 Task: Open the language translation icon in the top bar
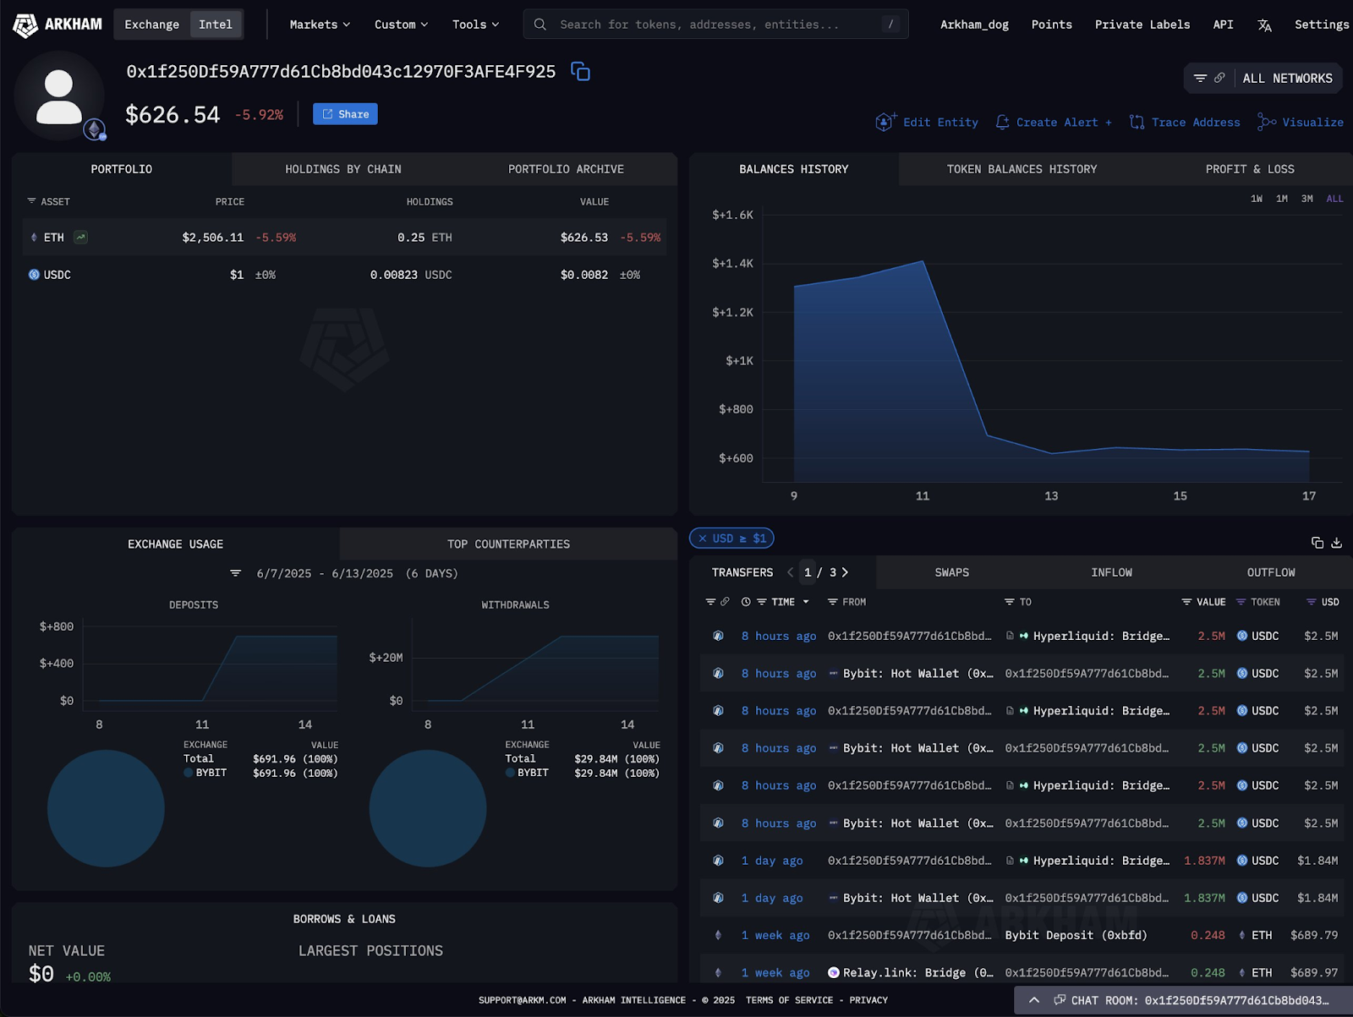click(x=1265, y=25)
